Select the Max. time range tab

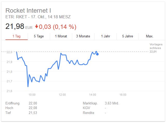click(149, 36)
